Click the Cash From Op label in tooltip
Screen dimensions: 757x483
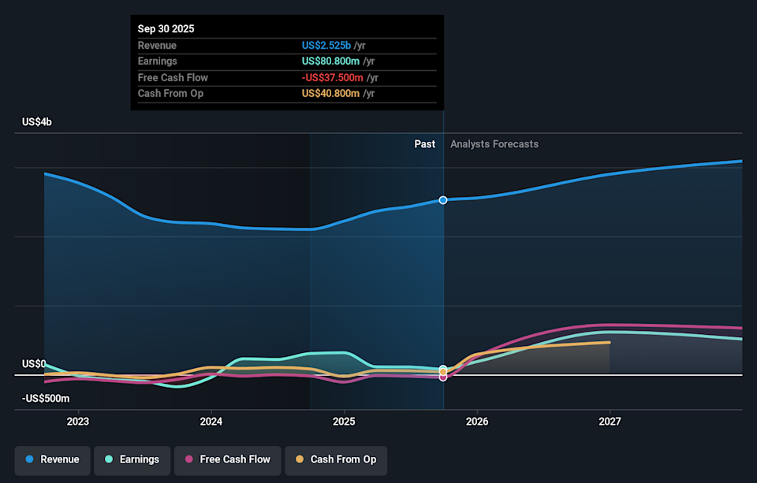coord(170,94)
